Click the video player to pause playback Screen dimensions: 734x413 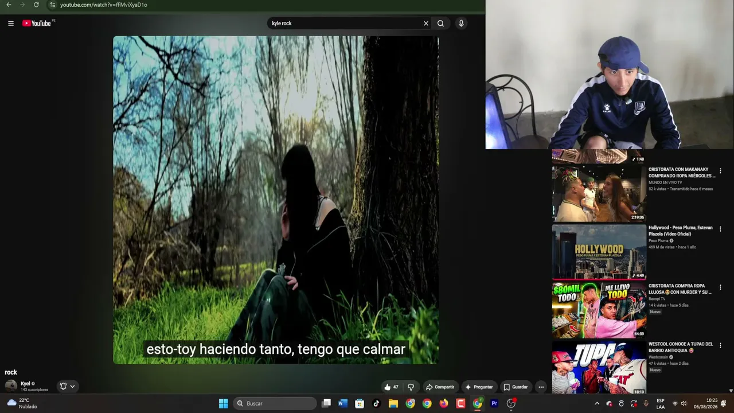(x=276, y=200)
